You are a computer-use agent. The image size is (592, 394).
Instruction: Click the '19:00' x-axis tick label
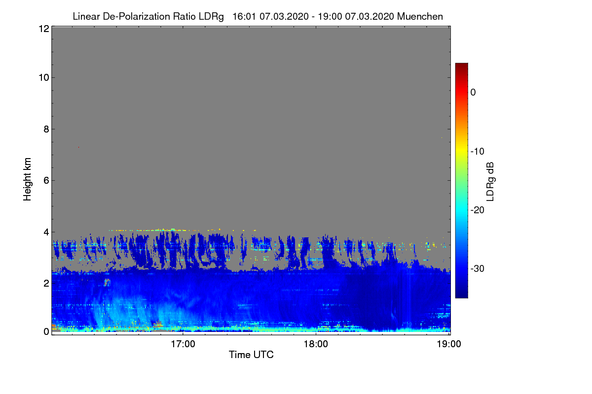pyautogui.click(x=448, y=344)
